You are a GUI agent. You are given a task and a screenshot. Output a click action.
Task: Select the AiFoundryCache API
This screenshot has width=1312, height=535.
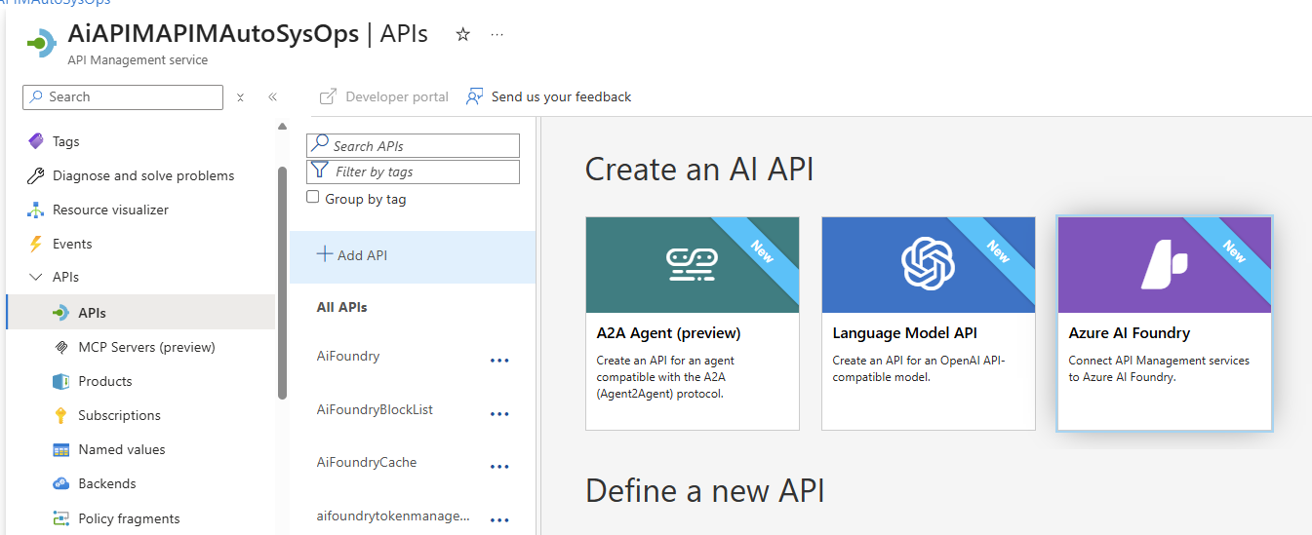click(x=367, y=463)
